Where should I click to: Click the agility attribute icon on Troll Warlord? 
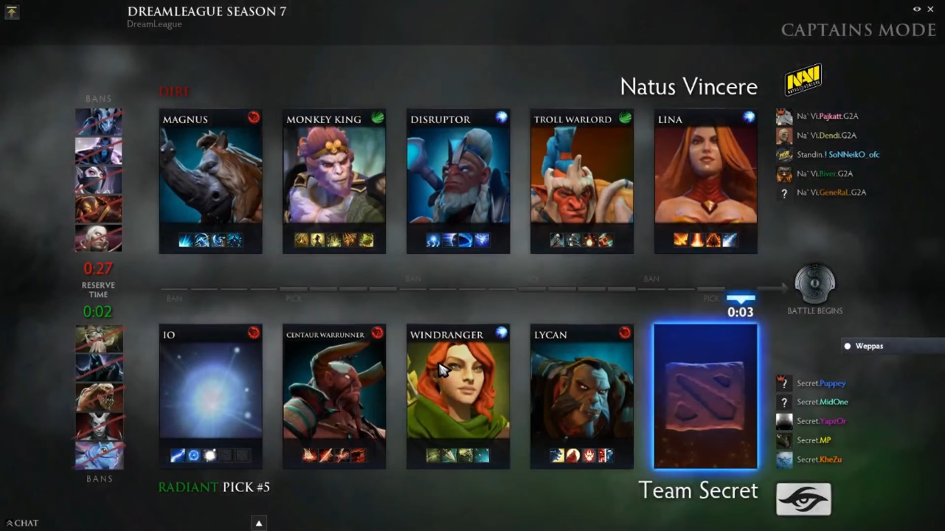coord(625,117)
